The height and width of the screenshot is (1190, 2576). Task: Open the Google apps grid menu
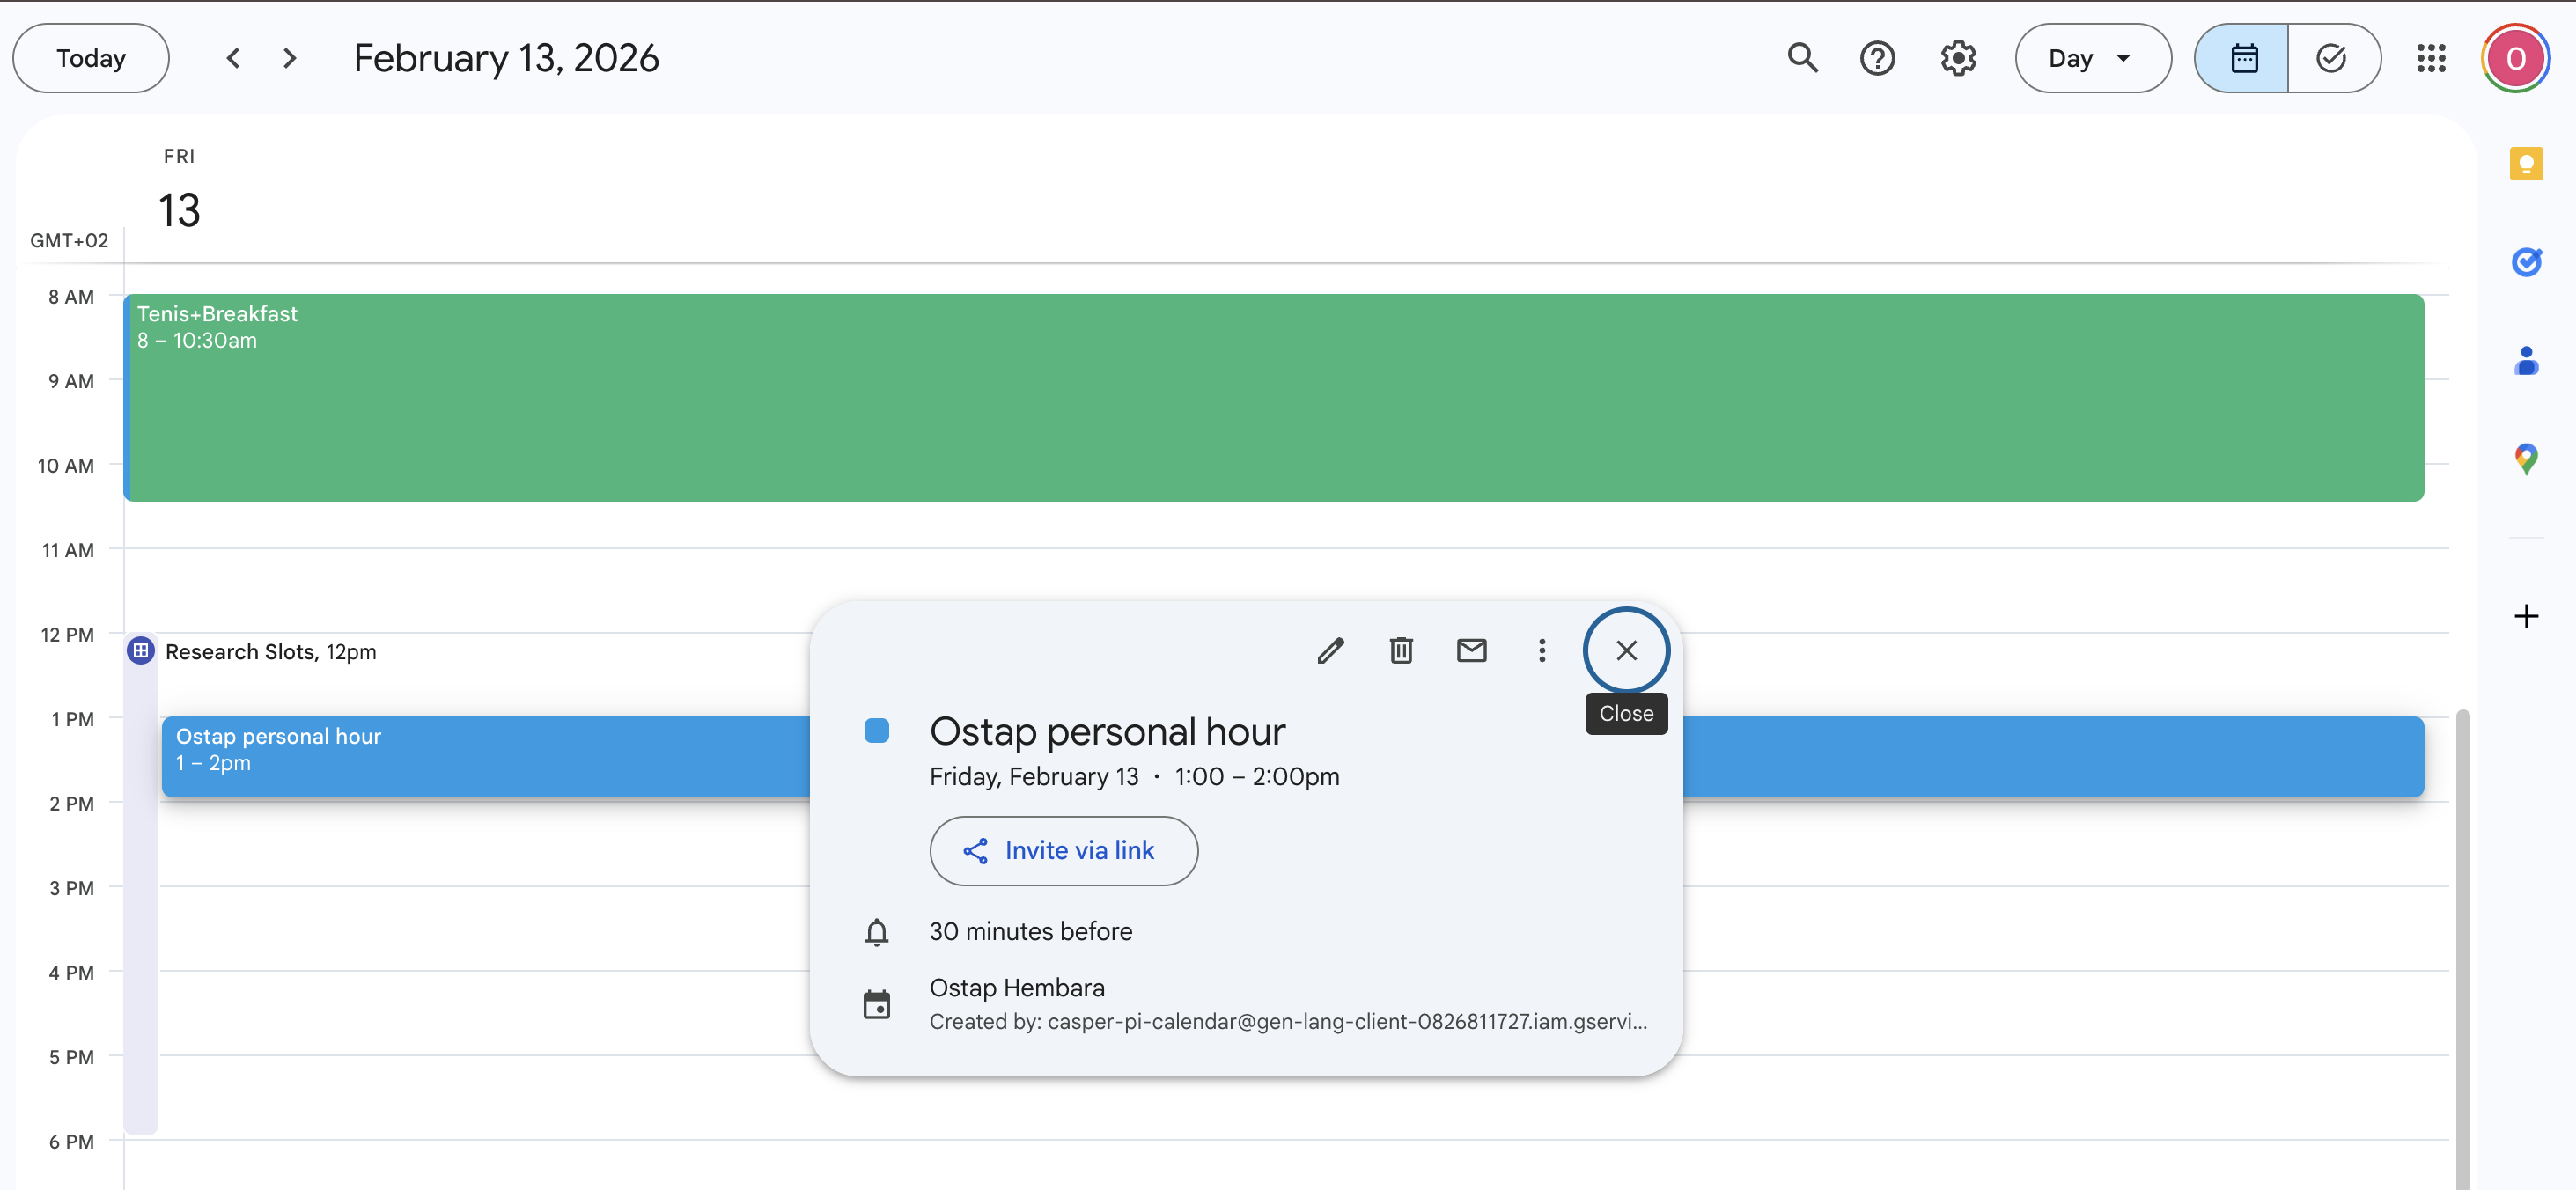pyautogui.click(x=2431, y=58)
